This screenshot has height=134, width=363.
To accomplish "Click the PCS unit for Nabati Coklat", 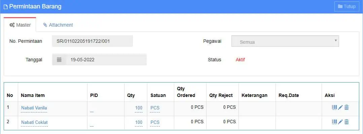I will tap(155, 122).
